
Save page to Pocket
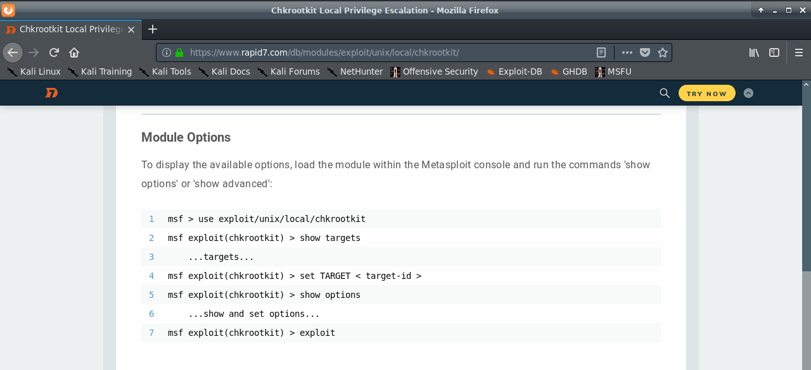(645, 52)
